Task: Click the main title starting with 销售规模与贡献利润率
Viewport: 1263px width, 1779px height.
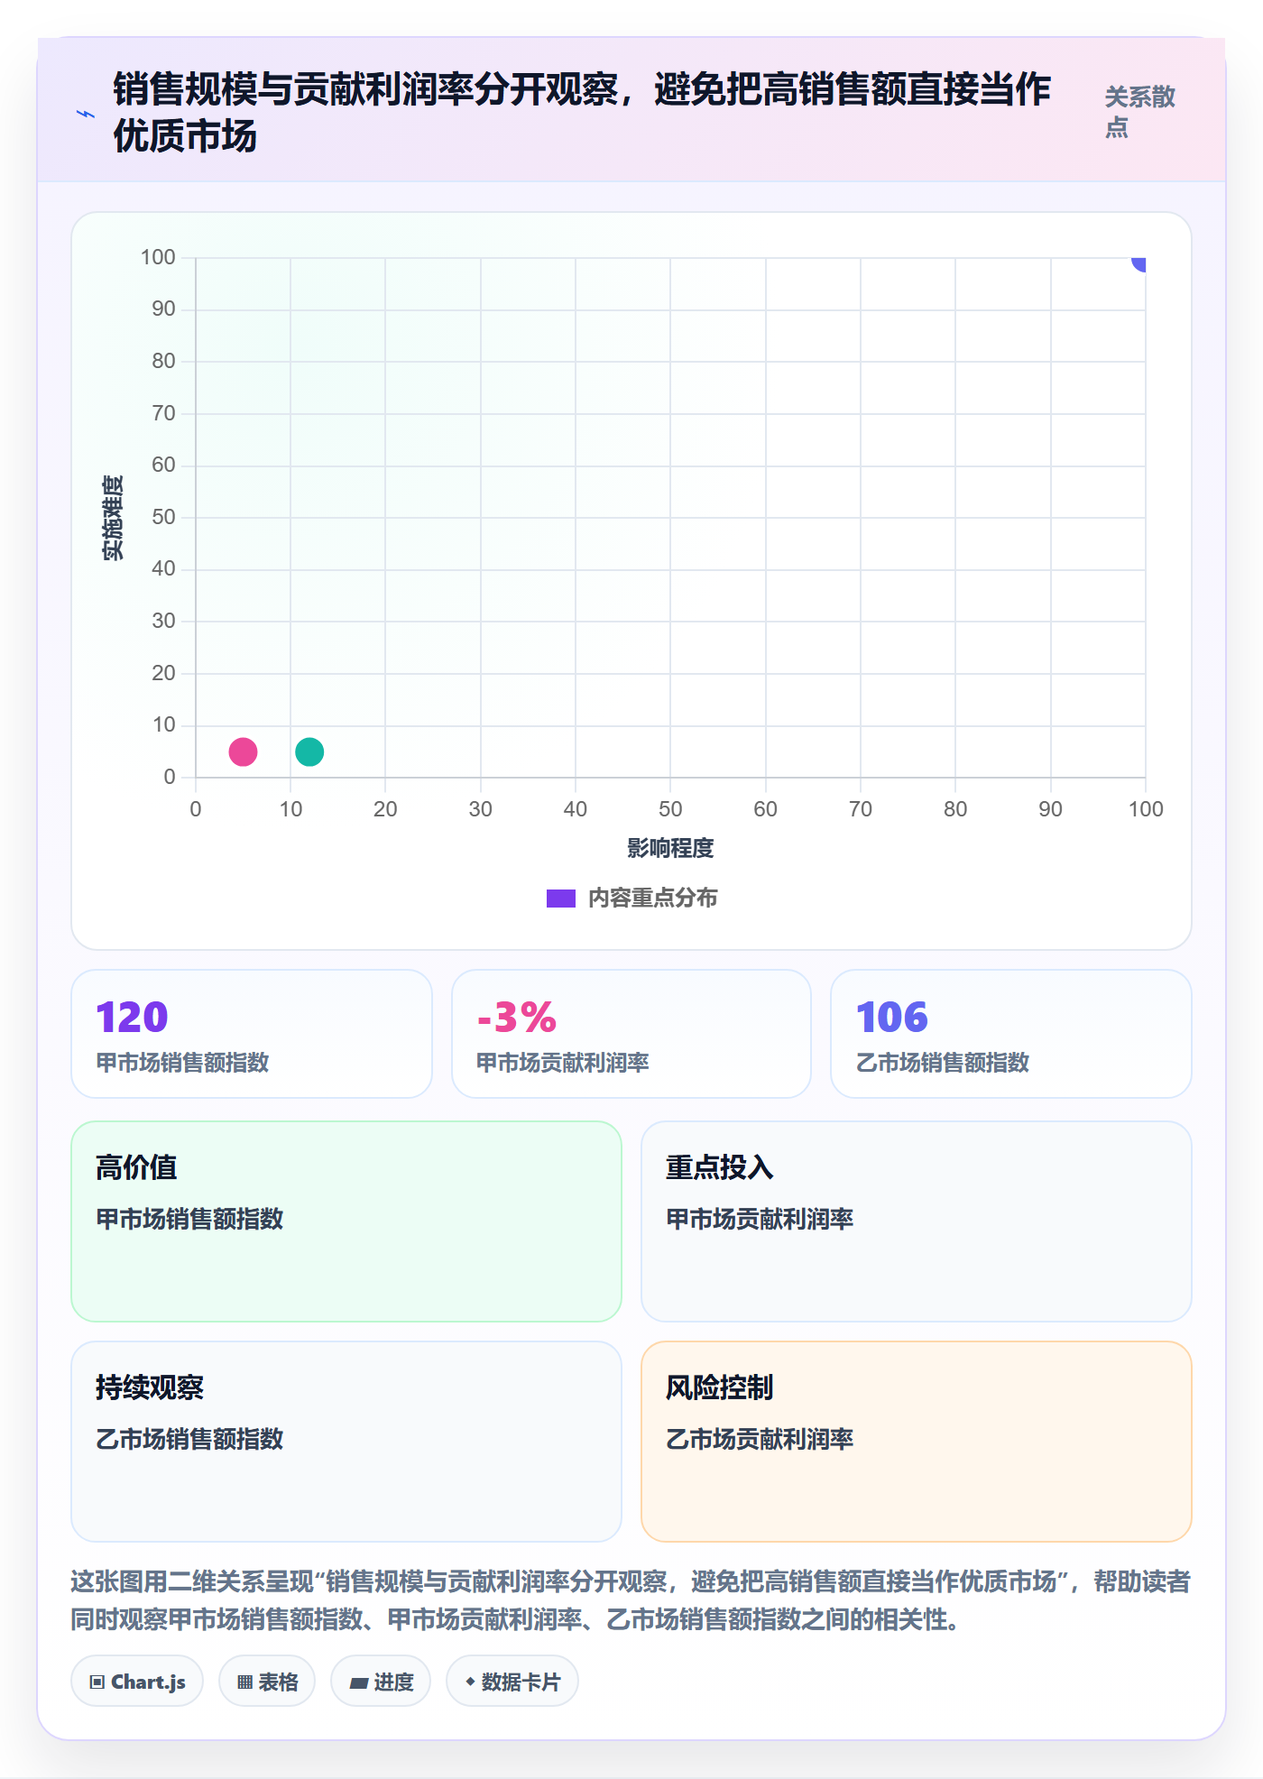Action: pyautogui.click(x=582, y=113)
